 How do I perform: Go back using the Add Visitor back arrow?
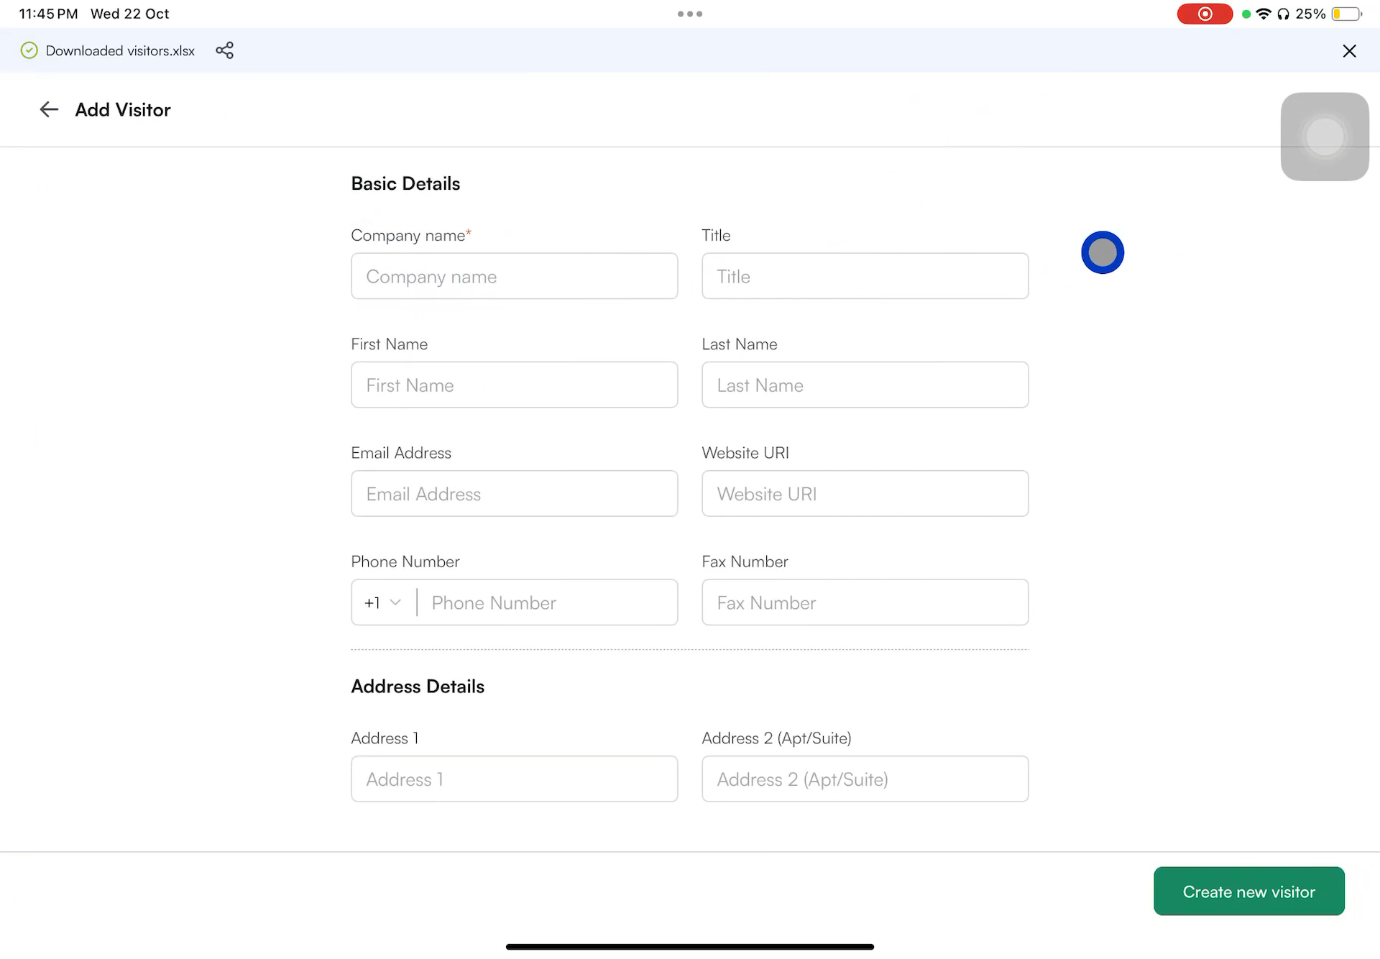[x=48, y=109]
